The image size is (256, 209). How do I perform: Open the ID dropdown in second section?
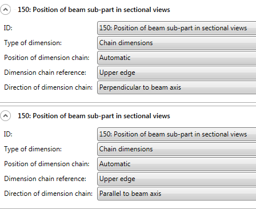pos(177,134)
